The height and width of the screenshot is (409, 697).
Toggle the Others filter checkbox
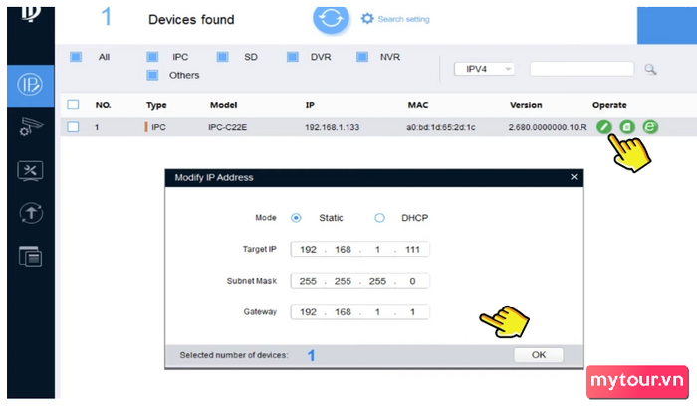(x=152, y=75)
